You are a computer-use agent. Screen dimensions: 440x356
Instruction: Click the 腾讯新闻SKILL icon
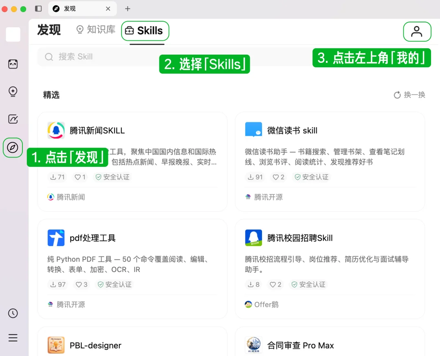coord(56,130)
